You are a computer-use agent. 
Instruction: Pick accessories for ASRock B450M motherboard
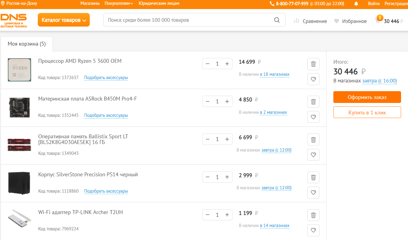(106, 115)
